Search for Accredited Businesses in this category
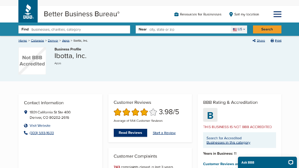 pyautogui.click(x=228, y=140)
